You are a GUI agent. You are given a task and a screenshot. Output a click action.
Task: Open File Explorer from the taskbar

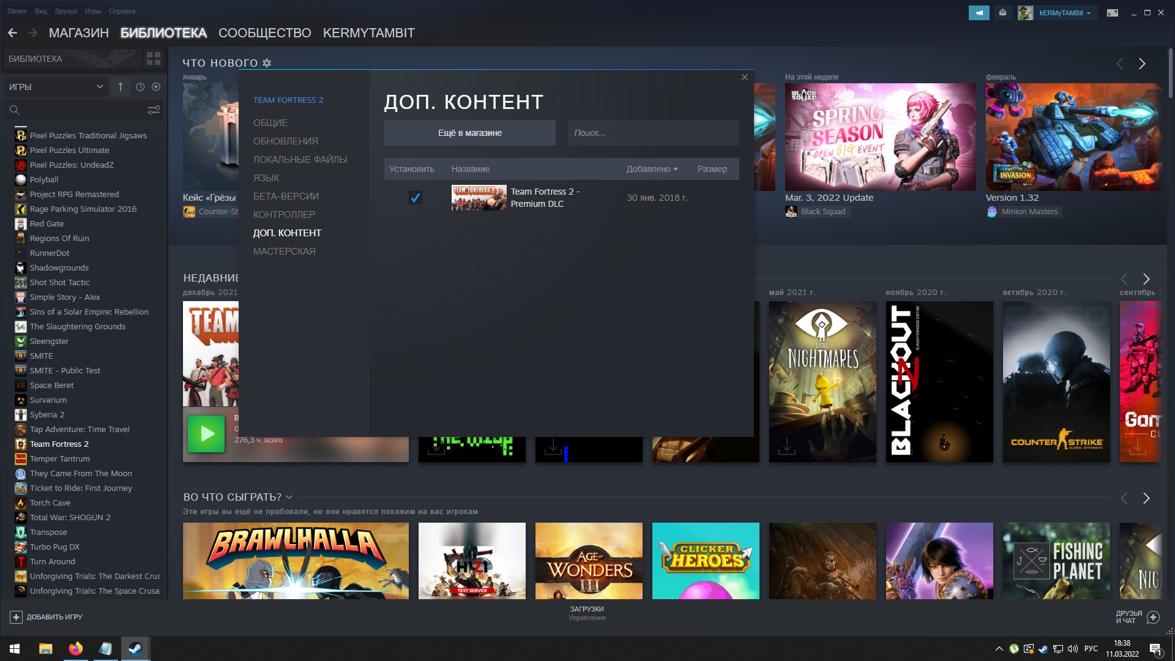pyautogui.click(x=46, y=649)
